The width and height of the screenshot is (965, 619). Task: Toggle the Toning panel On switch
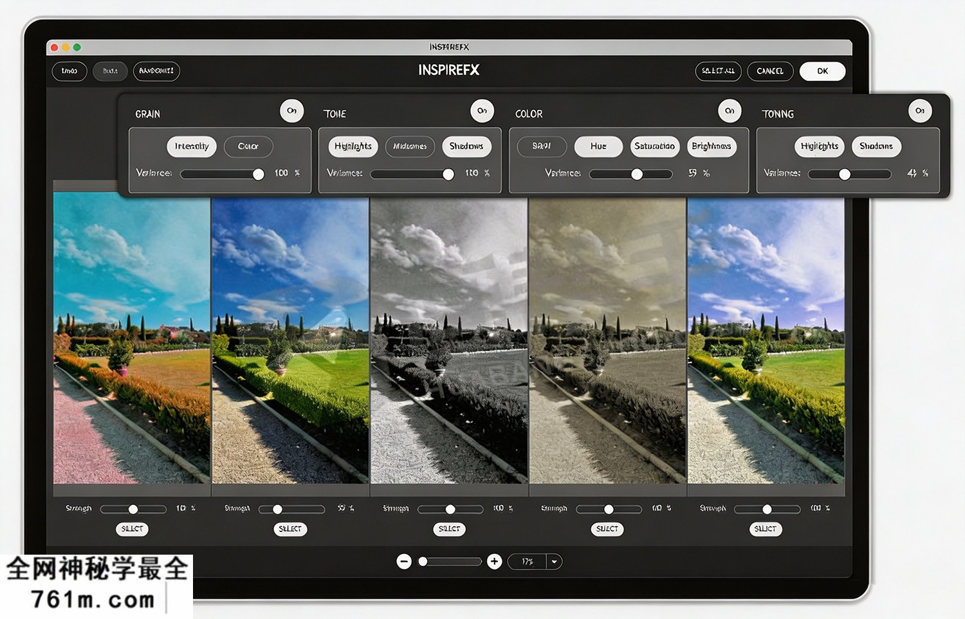coord(920,111)
